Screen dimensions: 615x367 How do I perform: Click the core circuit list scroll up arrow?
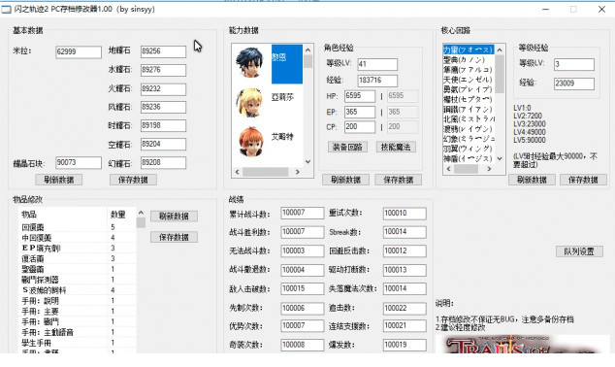pyautogui.click(x=500, y=50)
